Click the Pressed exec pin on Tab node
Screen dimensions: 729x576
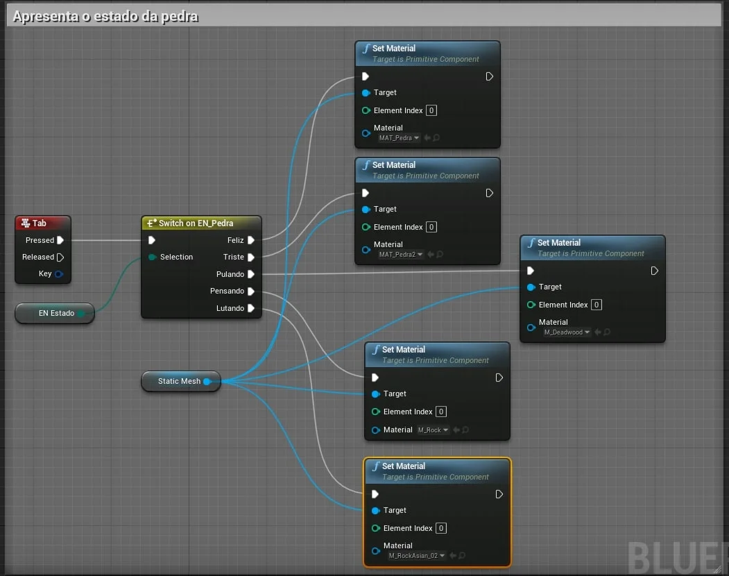[x=60, y=240]
